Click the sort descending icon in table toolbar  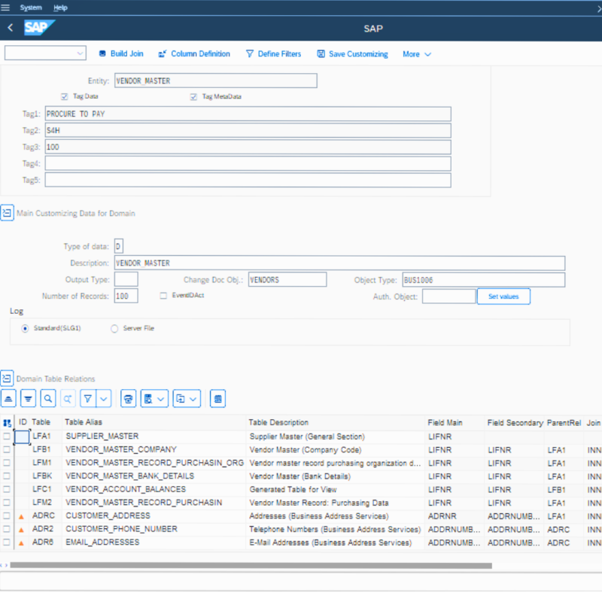28,398
